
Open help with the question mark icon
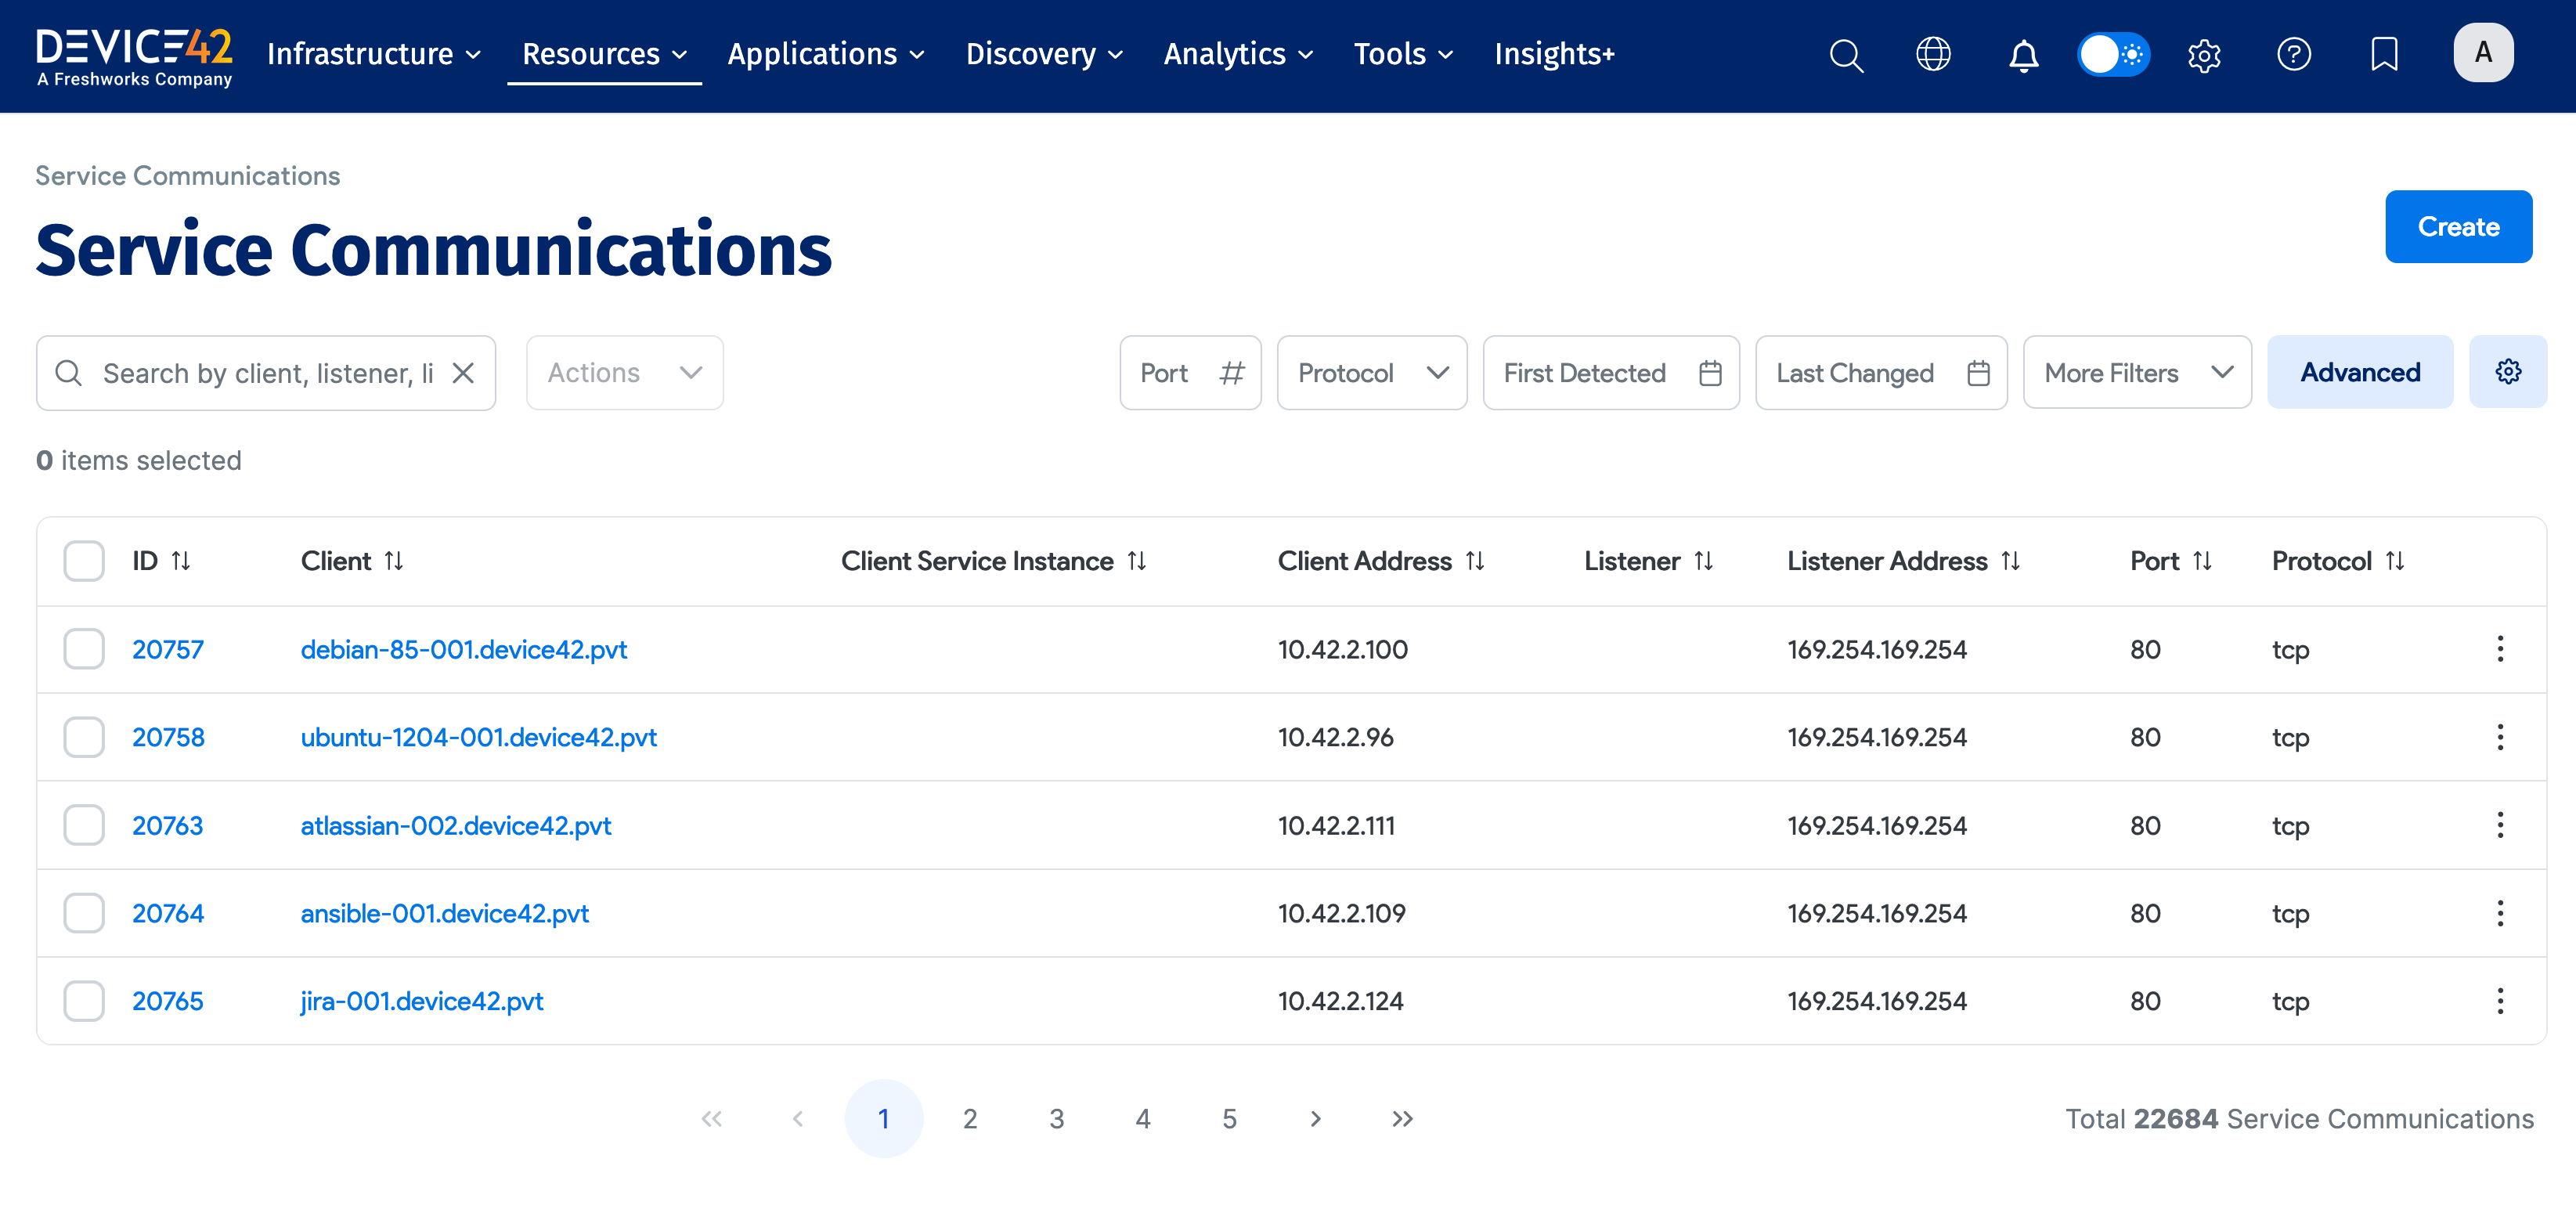[2295, 55]
